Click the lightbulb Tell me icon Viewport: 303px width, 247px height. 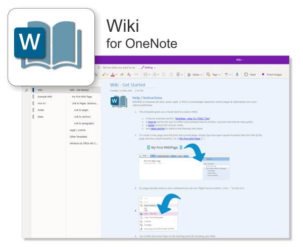pyautogui.click(x=99, y=68)
